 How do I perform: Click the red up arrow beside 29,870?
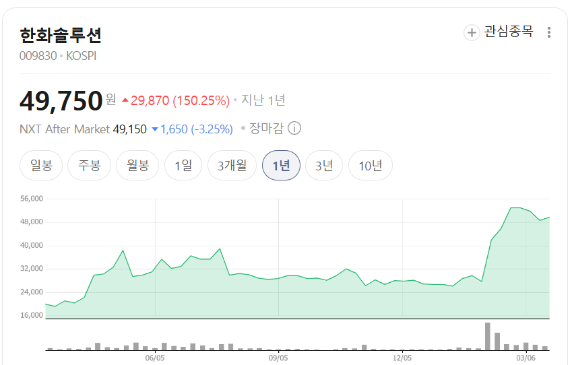click(125, 100)
